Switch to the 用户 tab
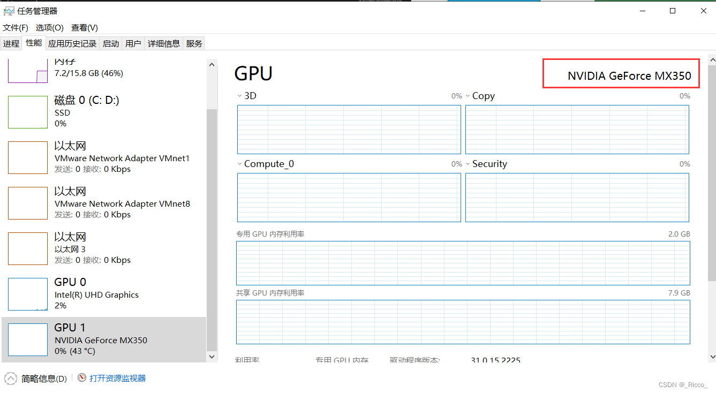Viewport: 716px width, 393px height. [133, 43]
